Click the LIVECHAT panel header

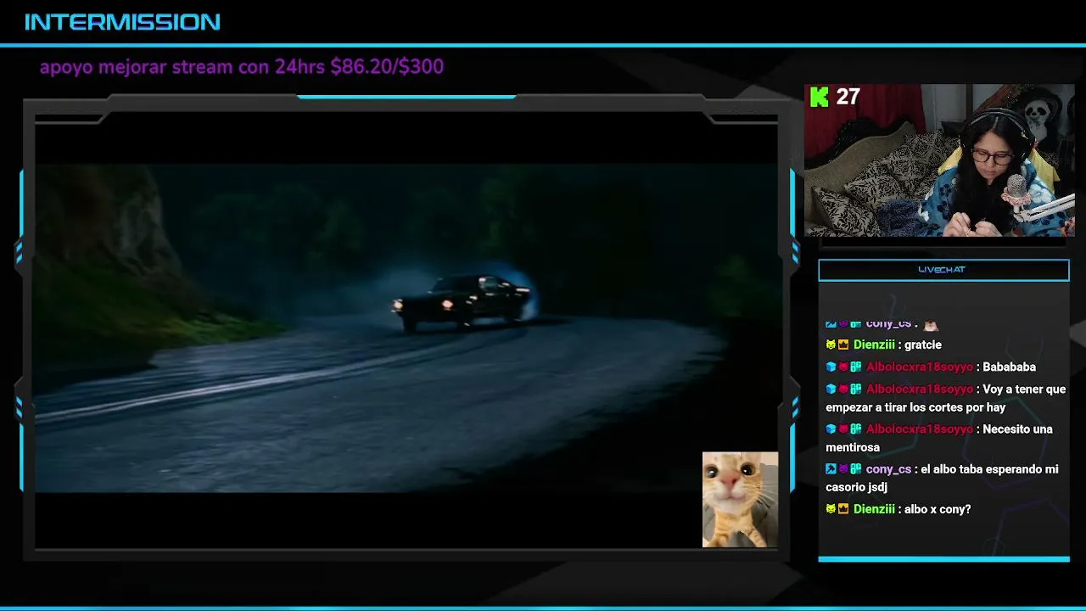(943, 270)
